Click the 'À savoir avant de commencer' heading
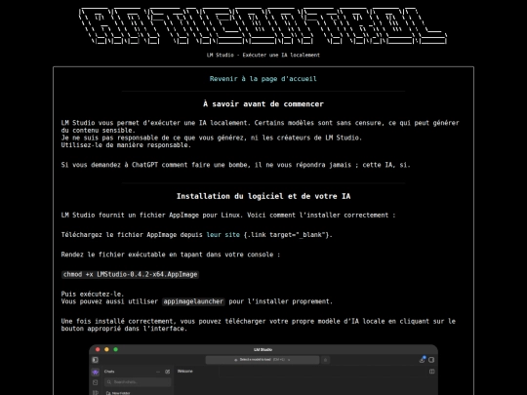Screen dimensions: 527x395 point(263,104)
